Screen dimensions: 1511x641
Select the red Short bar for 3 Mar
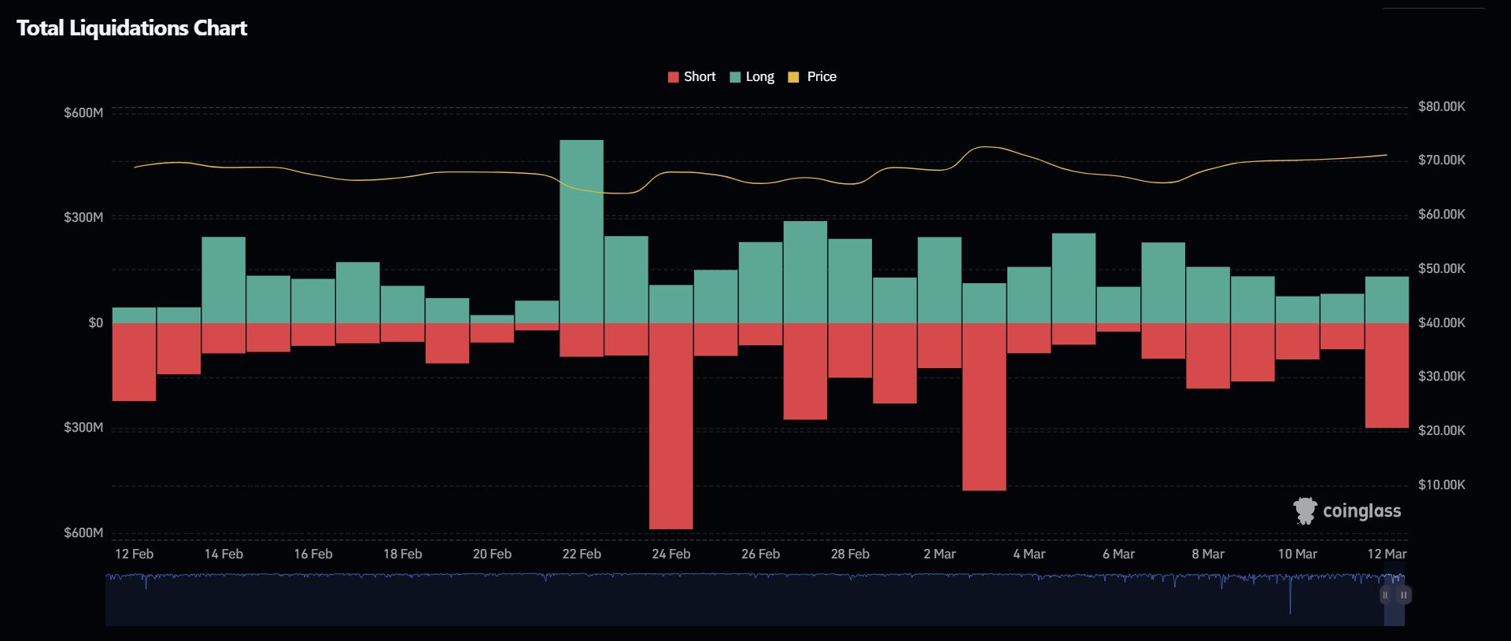click(985, 407)
